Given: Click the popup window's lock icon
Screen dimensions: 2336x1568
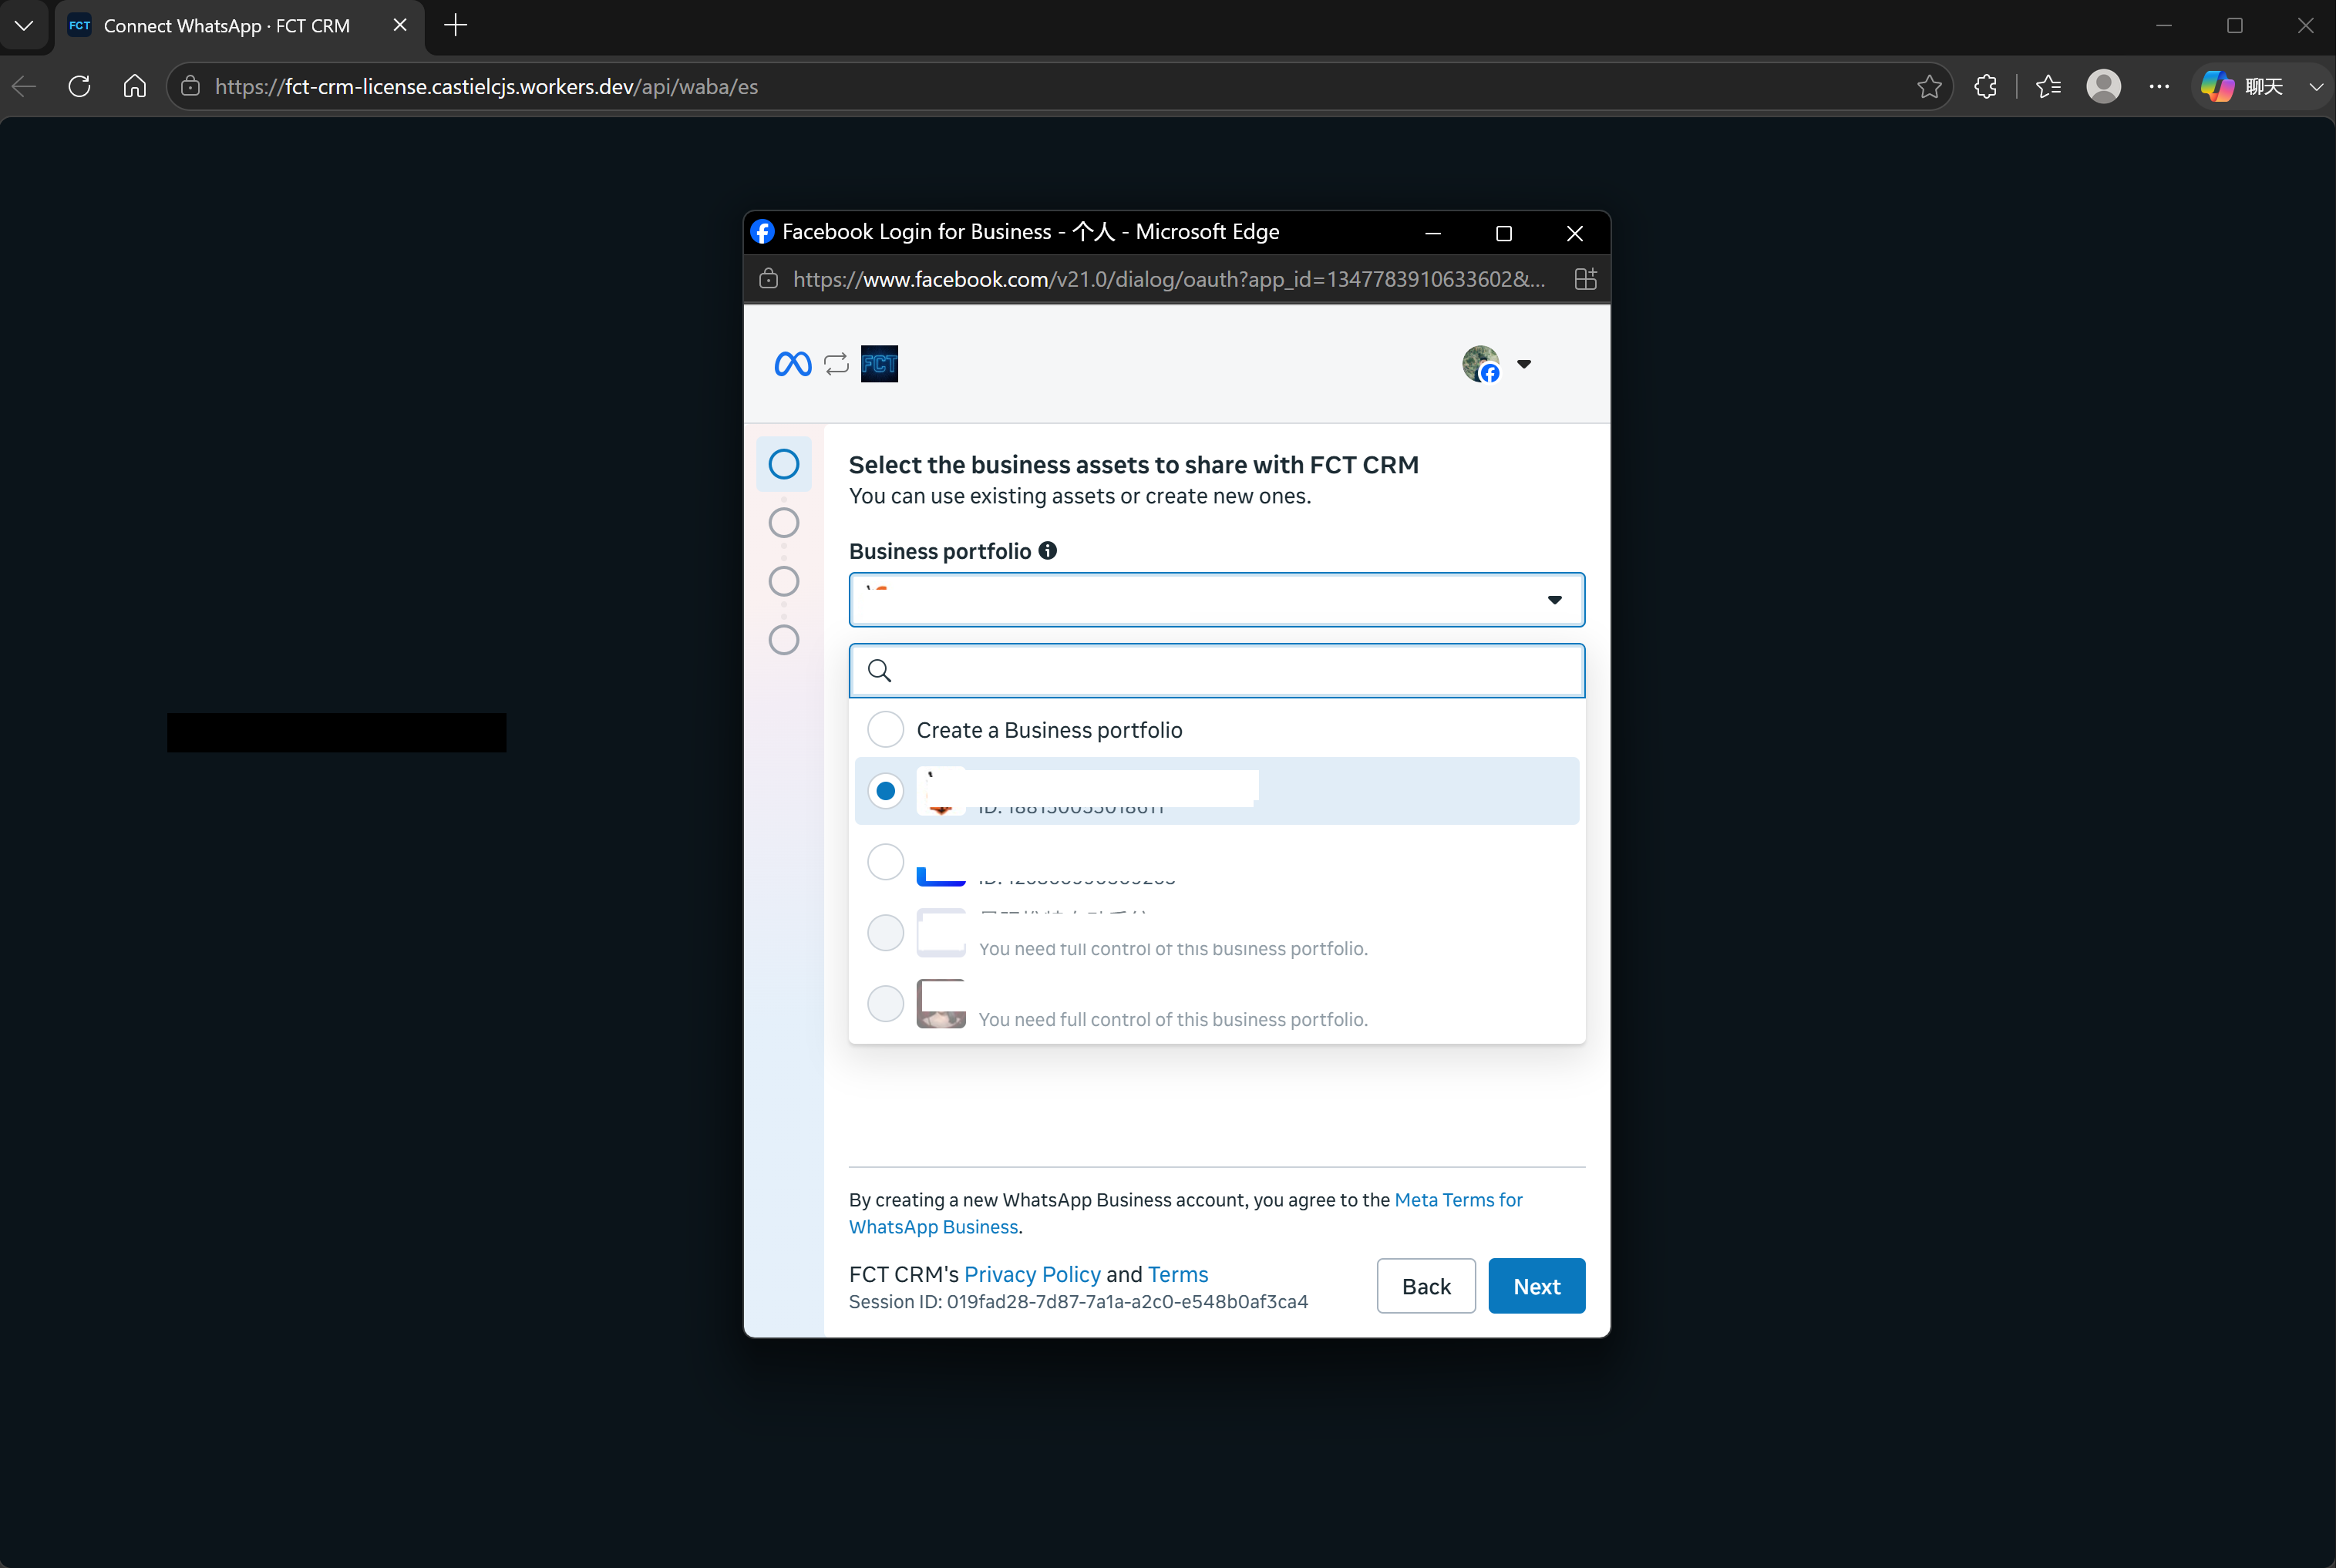Looking at the screenshot, I should 768,279.
